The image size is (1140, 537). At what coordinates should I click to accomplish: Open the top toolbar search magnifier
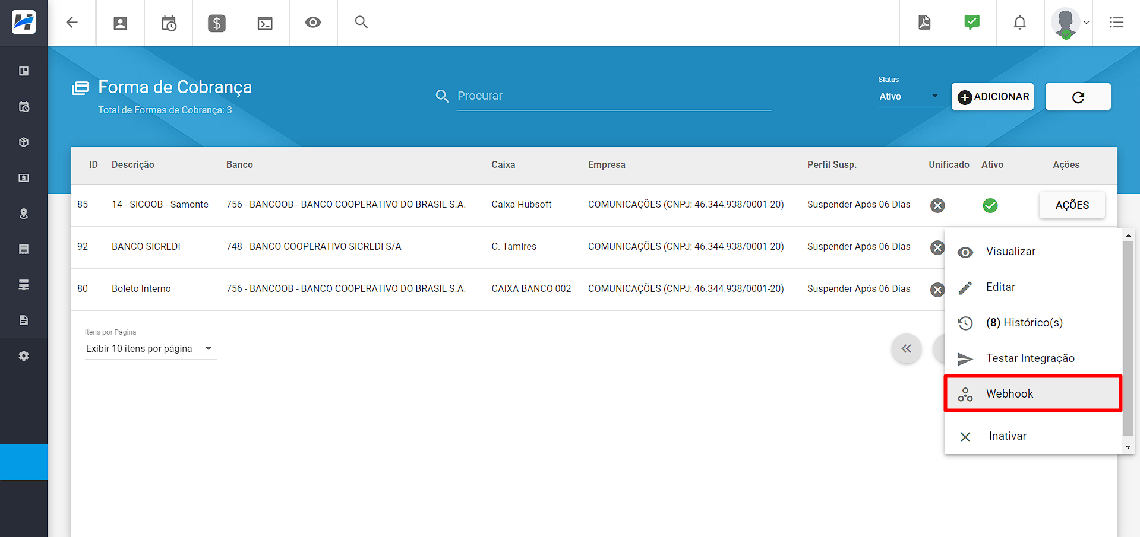(361, 22)
